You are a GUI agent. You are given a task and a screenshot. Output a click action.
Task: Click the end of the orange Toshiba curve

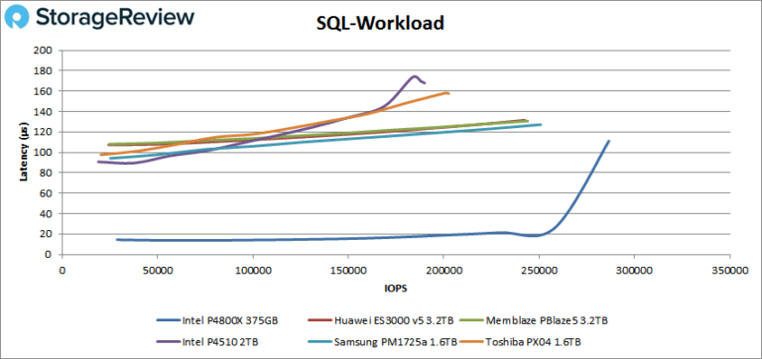pos(448,93)
